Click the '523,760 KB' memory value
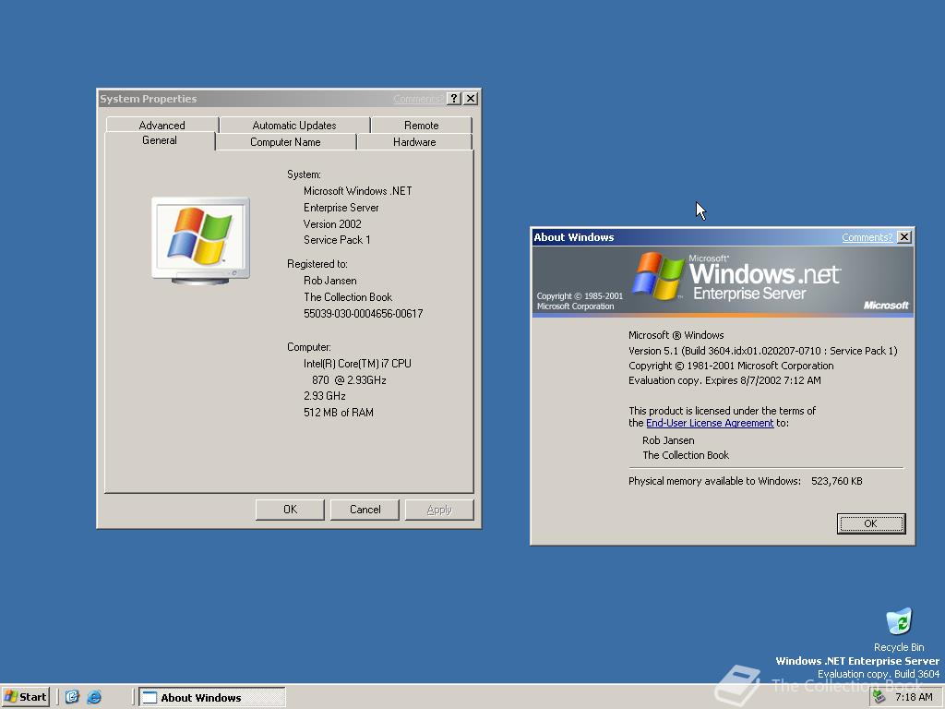This screenshot has width=945, height=709. tap(836, 481)
